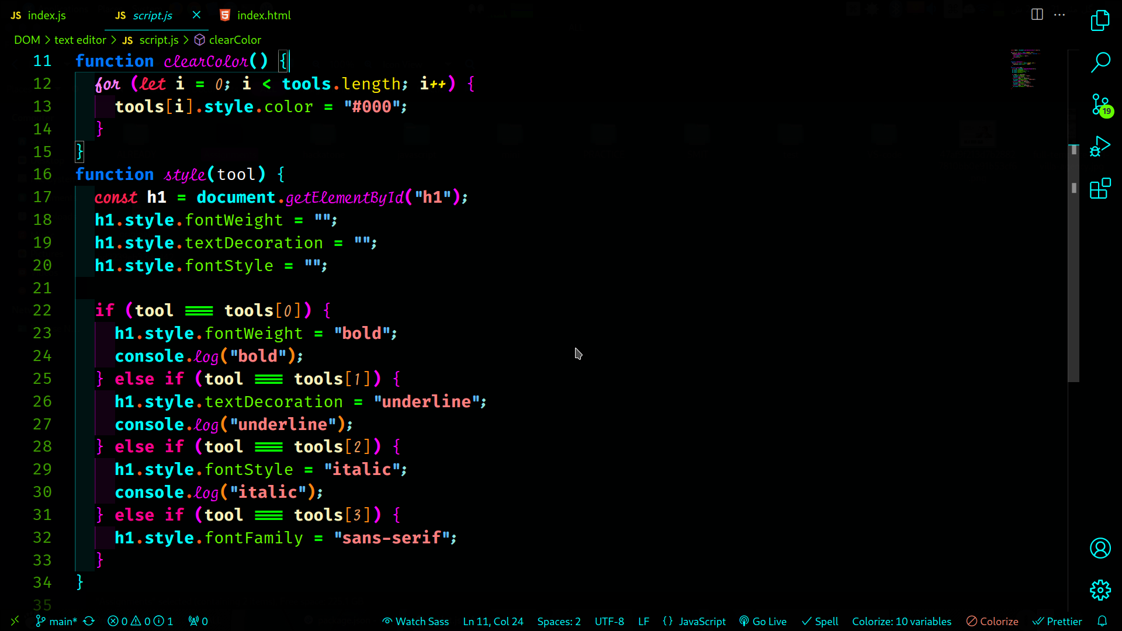Toggle the Colorize status item

point(992,621)
